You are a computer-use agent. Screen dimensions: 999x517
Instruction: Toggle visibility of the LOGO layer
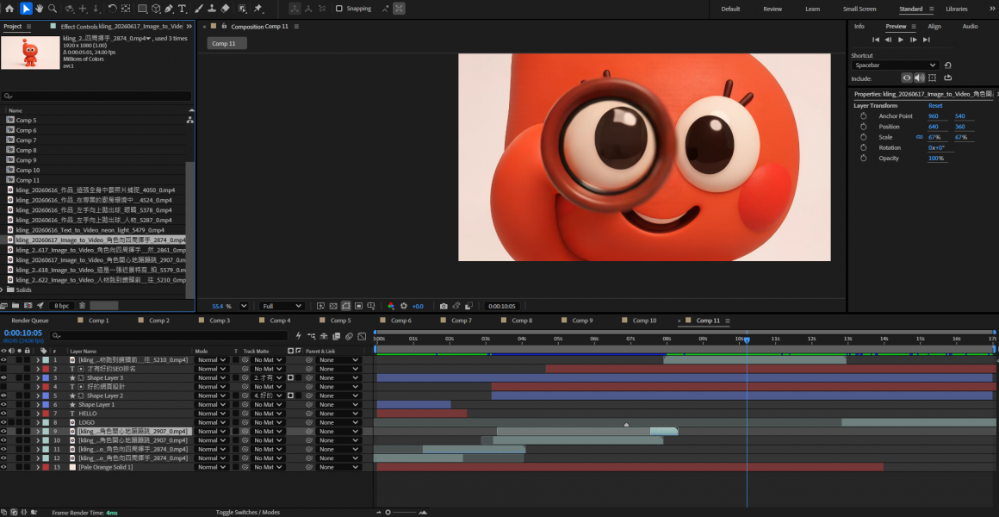[x=3, y=423]
